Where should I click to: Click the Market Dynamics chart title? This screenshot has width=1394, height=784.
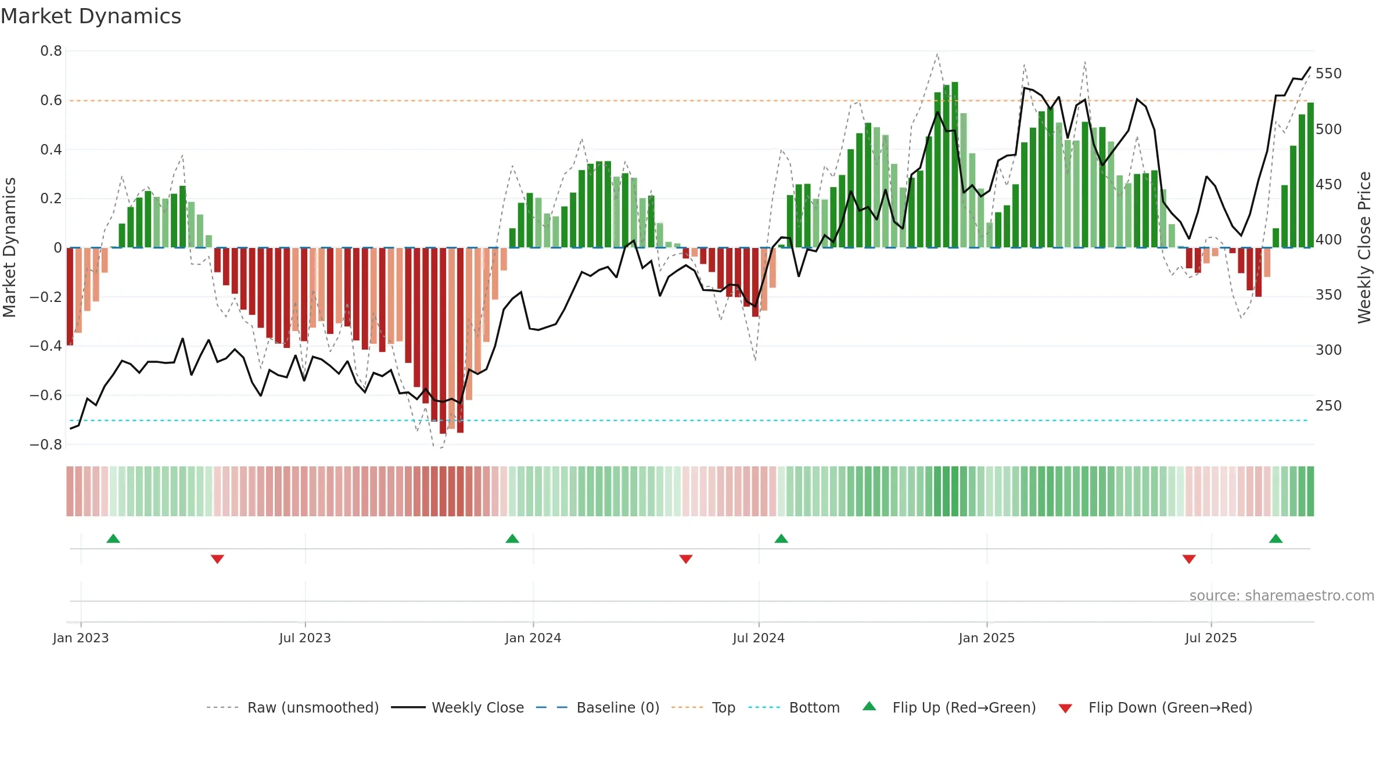pyautogui.click(x=91, y=16)
